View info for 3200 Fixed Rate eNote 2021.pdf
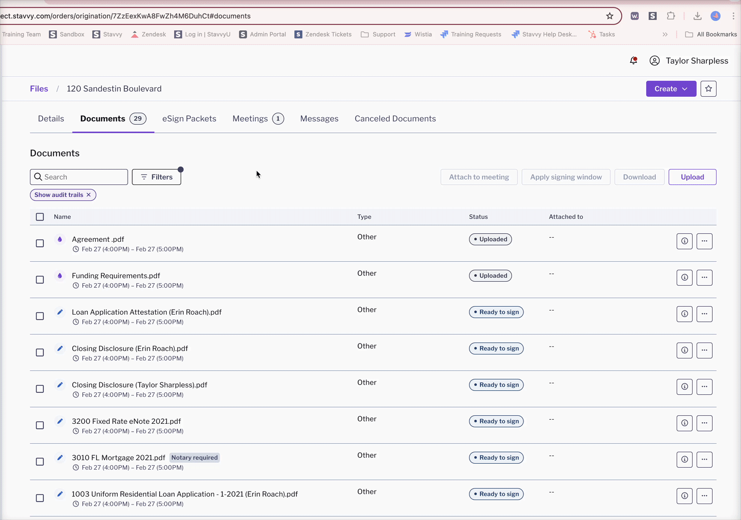Image resolution: width=741 pixels, height=520 pixels. 685,423
